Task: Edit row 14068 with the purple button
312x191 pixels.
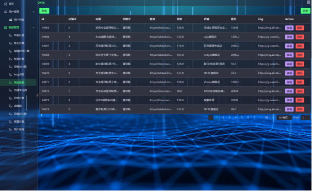Action: coord(289,55)
